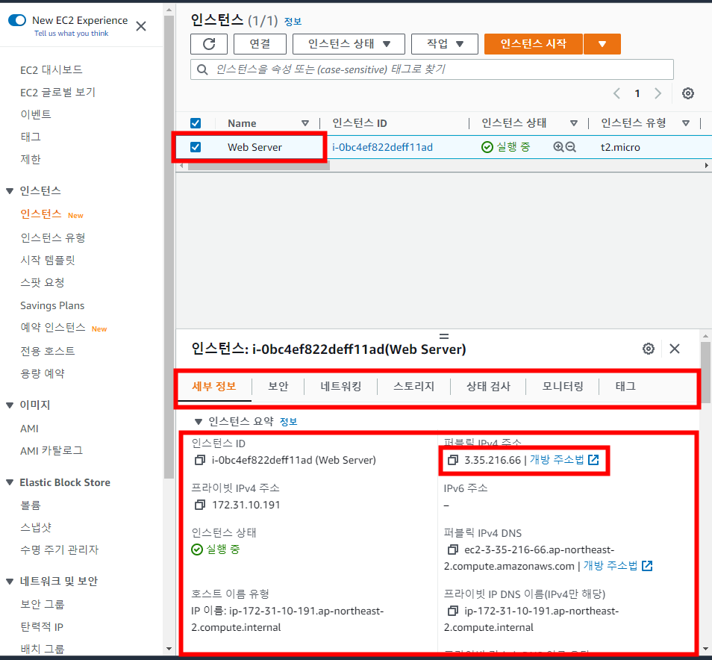Sort by 인스턴스 상태 column arrow

(573, 123)
